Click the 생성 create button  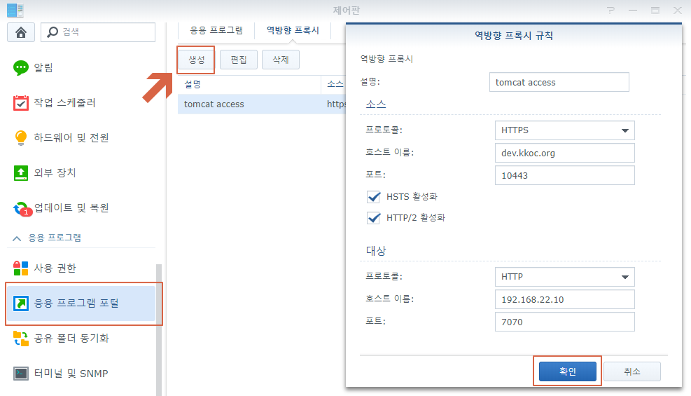pos(196,60)
